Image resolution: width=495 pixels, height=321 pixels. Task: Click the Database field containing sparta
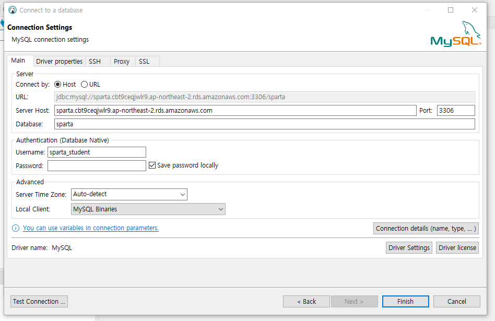[x=265, y=124]
